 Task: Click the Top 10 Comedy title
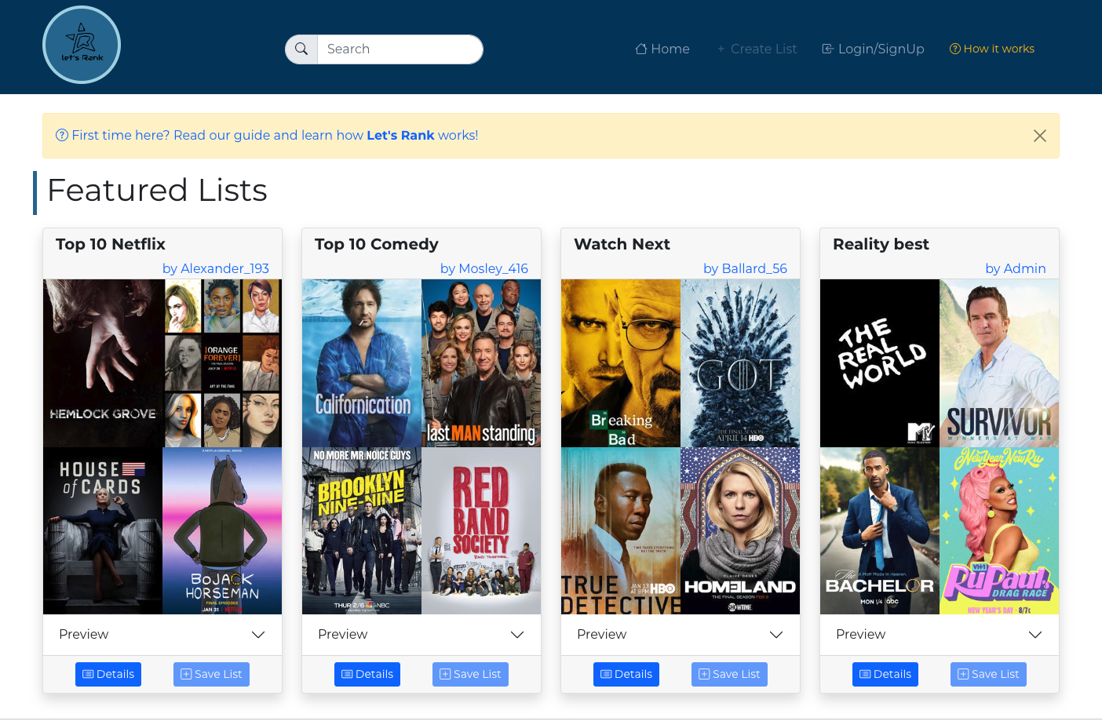377,244
